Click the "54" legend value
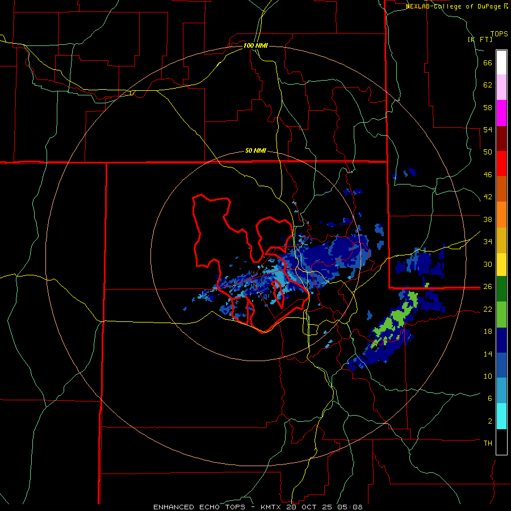This screenshot has width=511, height=511. 488,129
